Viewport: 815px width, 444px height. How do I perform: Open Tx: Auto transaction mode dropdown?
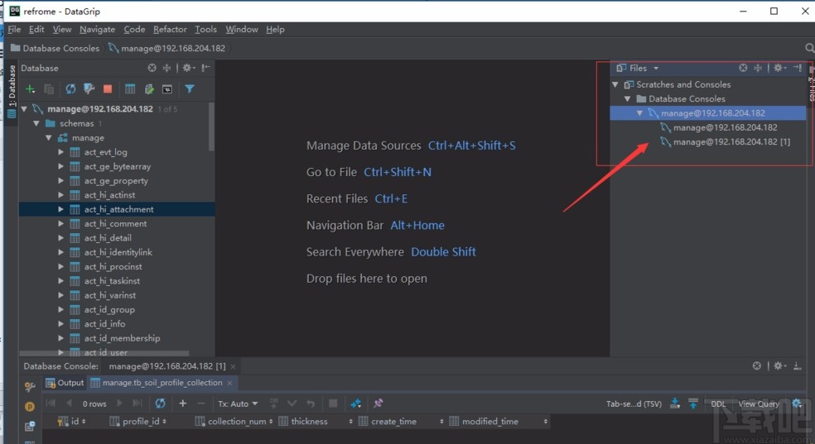pyautogui.click(x=238, y=403)
